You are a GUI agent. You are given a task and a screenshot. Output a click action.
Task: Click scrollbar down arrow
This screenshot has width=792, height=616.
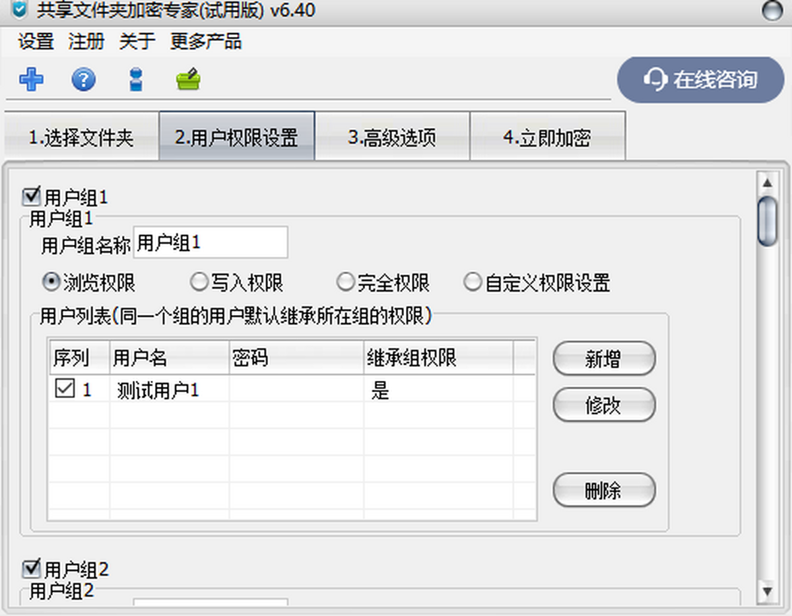tap(766, 590)
